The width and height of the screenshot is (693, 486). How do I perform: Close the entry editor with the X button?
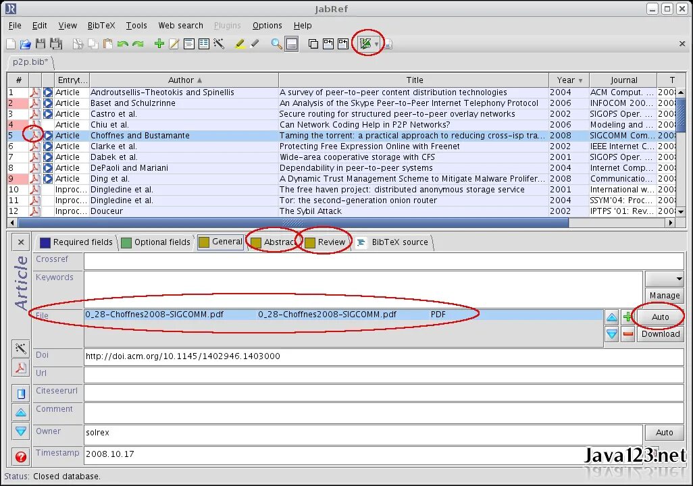[x=21, y=242]
